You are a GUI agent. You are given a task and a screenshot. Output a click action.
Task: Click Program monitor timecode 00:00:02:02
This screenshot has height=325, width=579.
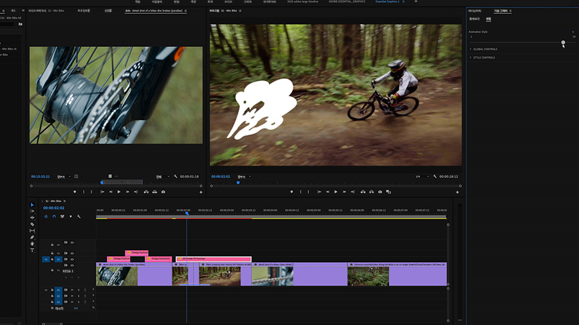pyautogui.click(x=221, y=177)
